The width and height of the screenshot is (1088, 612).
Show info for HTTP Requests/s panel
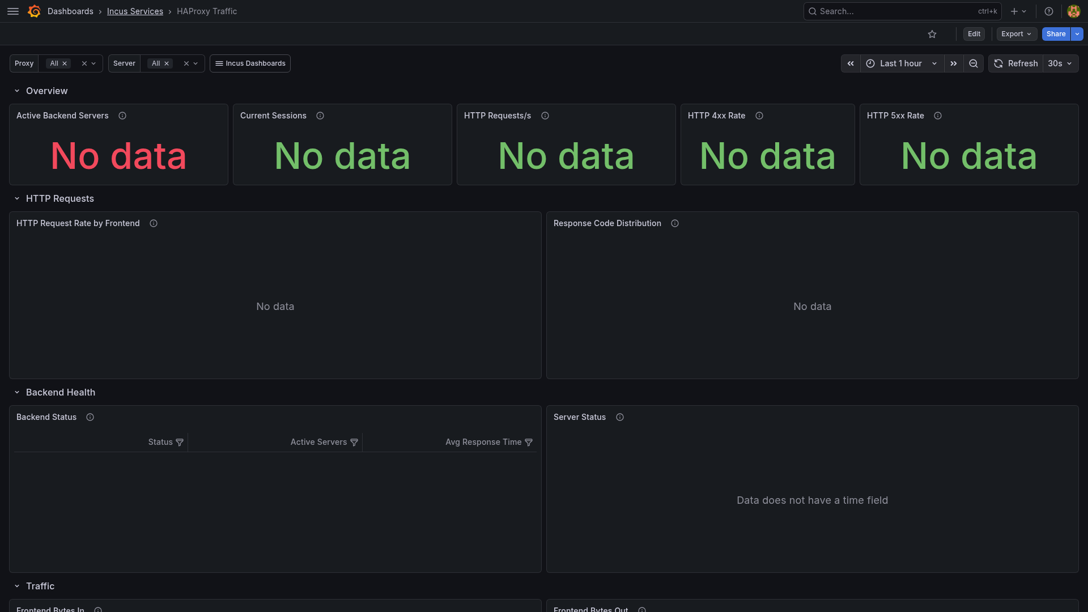[545, 116]
